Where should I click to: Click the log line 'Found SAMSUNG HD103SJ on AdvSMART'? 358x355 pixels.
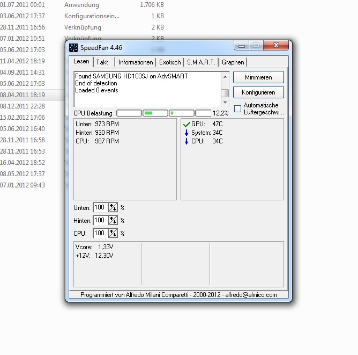131,76
